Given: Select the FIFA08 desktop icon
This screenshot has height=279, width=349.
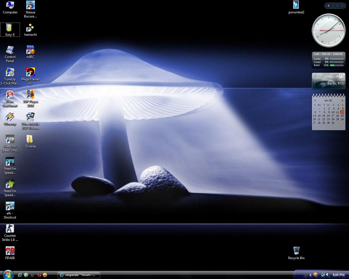Looking at the screenshot, I should [x=10, y=251].
